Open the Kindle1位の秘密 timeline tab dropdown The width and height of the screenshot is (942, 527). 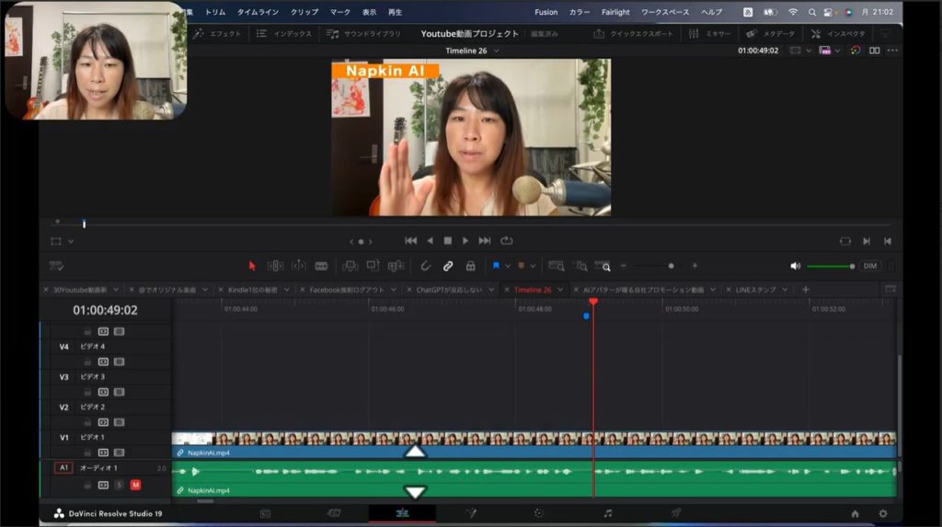pyautogui.click(x=286, y=290)
